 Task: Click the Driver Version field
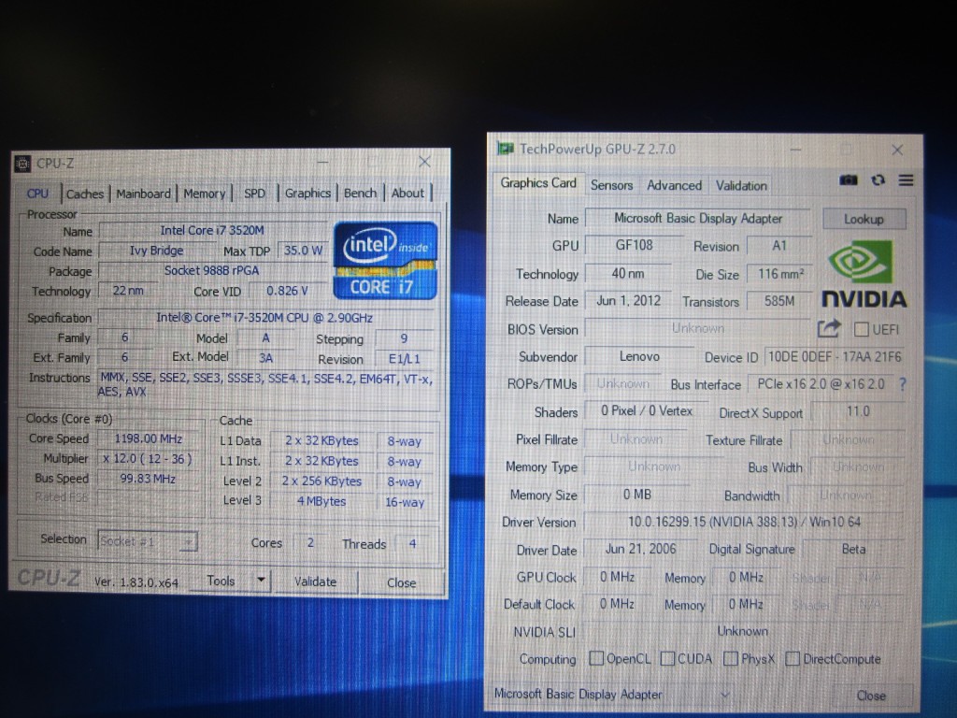tap(743, 522)
